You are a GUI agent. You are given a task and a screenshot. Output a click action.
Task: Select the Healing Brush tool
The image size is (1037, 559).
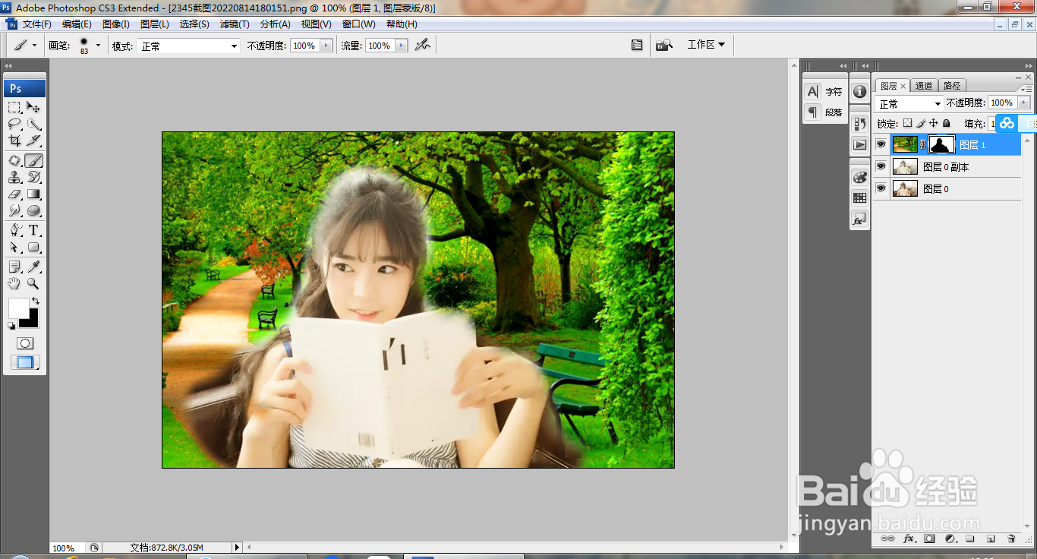(14, 160)
